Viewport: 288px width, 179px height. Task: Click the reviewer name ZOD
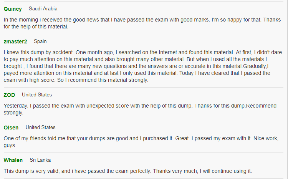(9, 95)
